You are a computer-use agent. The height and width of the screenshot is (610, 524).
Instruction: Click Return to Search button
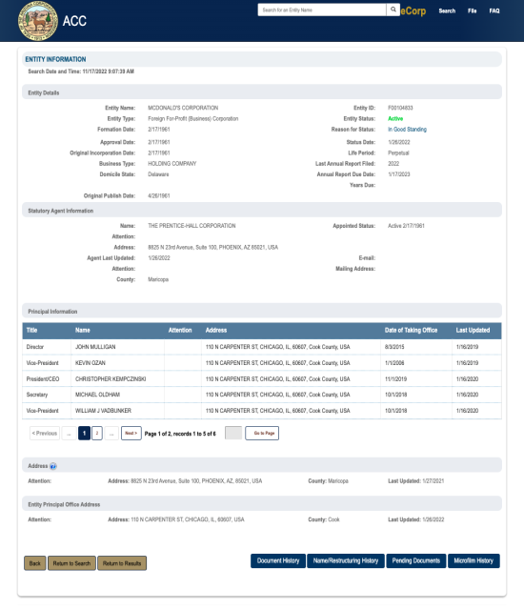(71, 563)
